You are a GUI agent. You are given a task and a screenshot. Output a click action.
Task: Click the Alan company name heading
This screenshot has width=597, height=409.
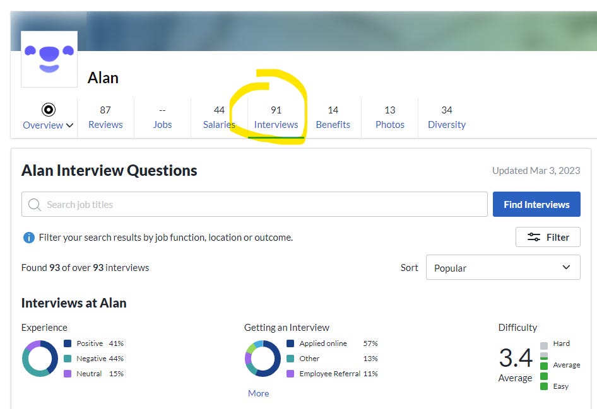[103, 78]
